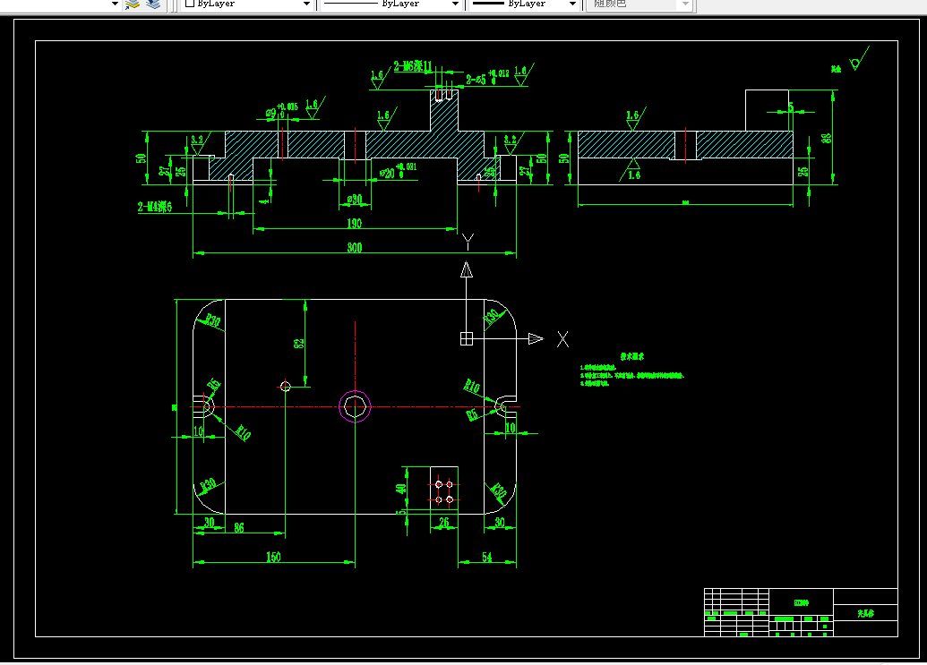927x665 pixels.
Task: Select the 40 vertical dimension text
Action: point(401,489)
